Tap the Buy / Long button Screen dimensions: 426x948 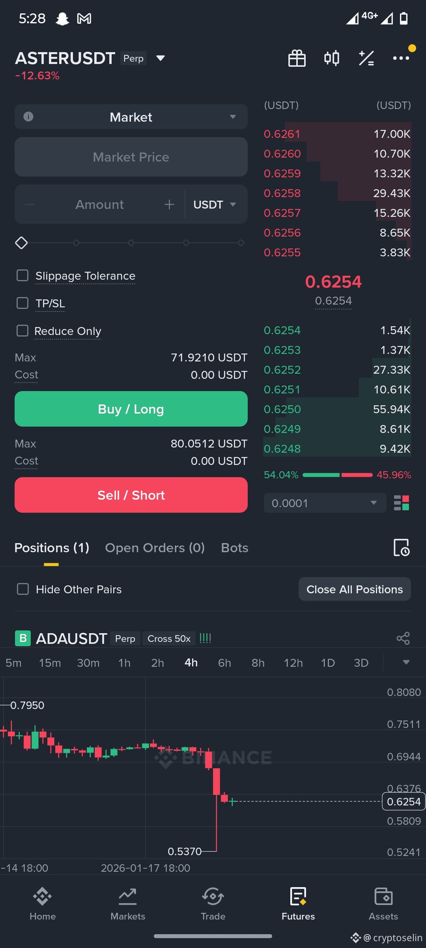click(x=131, y=409)
